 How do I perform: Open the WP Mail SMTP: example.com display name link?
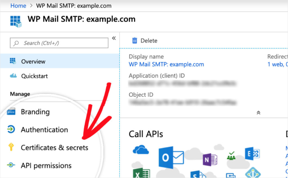click(x=166, y=64)
